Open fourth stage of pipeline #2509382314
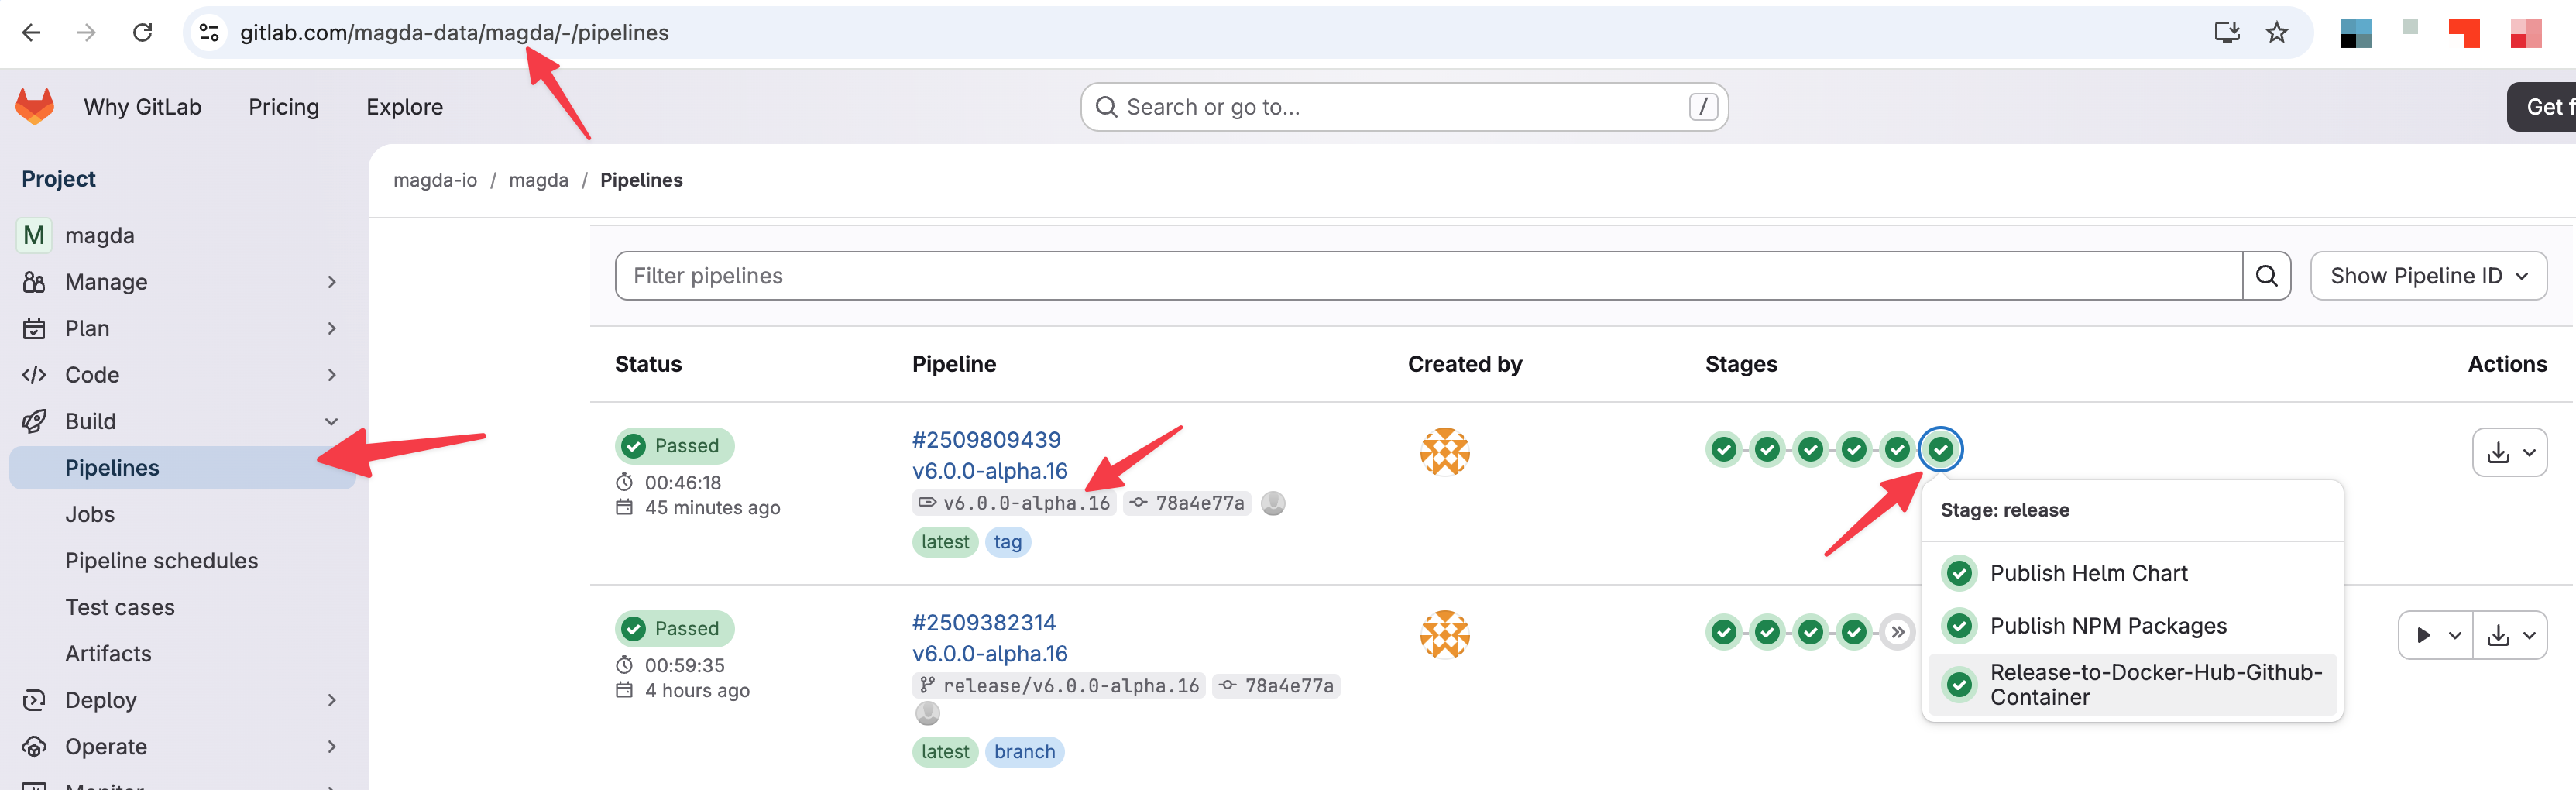Viewport: 2576px width, 790px height. tap(1854, 632)
